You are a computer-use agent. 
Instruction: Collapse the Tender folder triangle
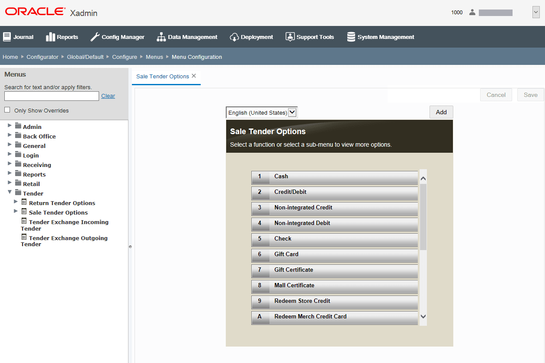(10, 193)
